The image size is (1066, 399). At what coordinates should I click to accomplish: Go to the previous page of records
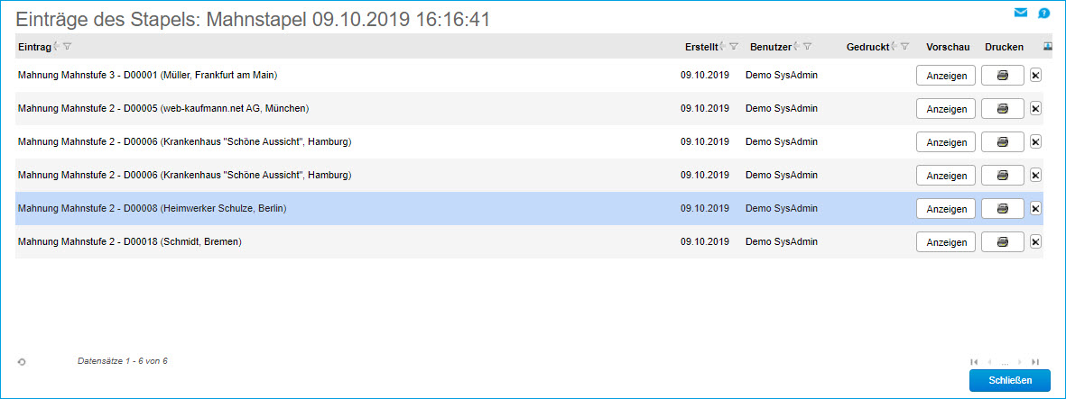(989, 362)
